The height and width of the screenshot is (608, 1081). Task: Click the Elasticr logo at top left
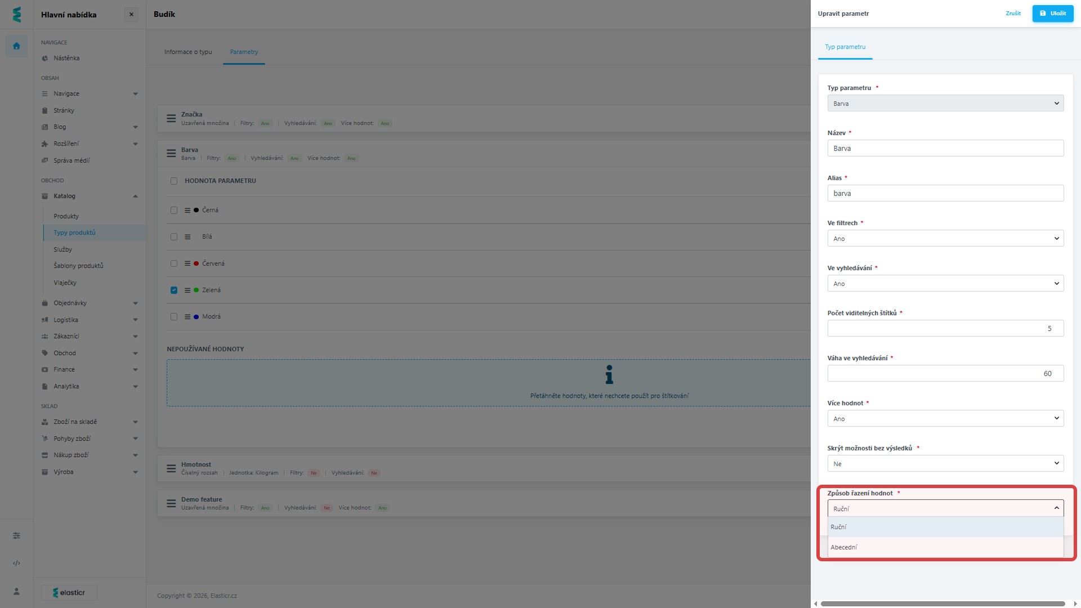coord(16,14)
